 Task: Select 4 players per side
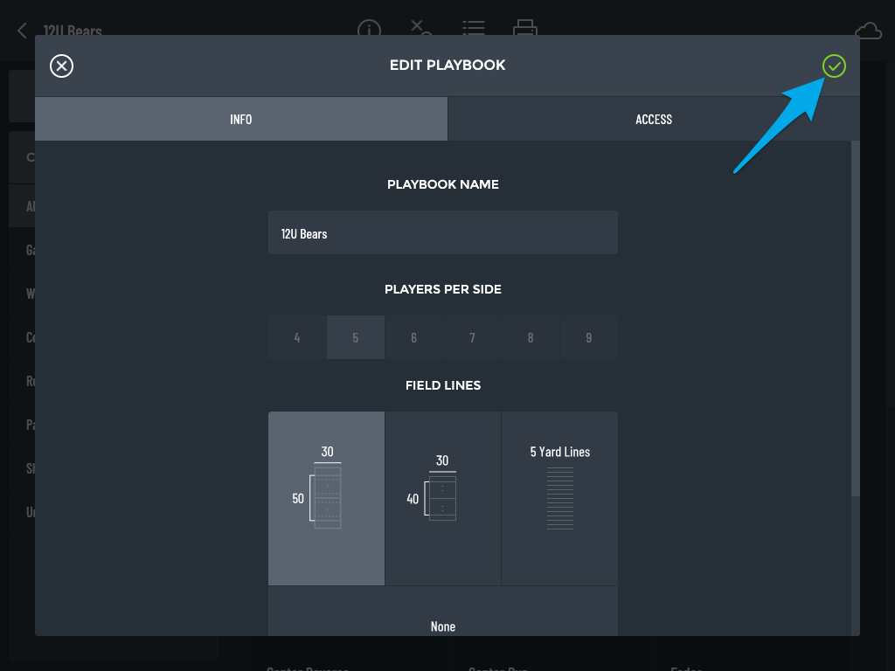[x=297, y=337]
